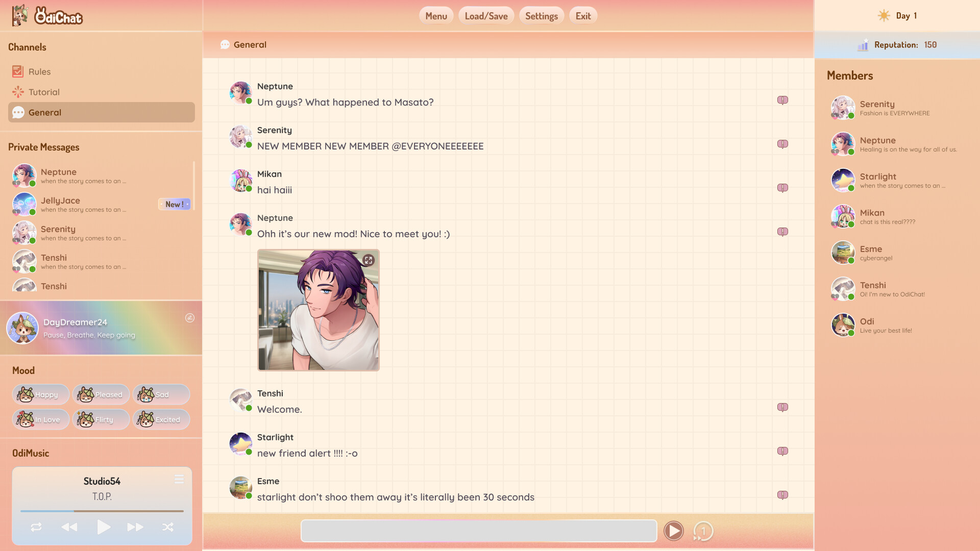This screenshot has width=980, height=551.
Task: Click report icon beside Serenity's NEW MEMBER message
Action: click(782, 144)
